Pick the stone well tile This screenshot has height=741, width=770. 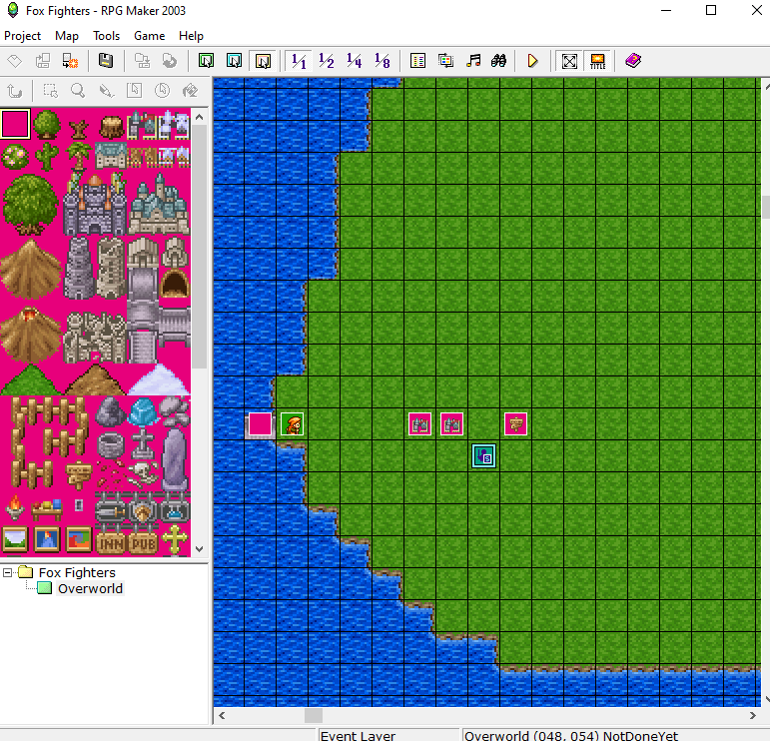tap(111, 444)
